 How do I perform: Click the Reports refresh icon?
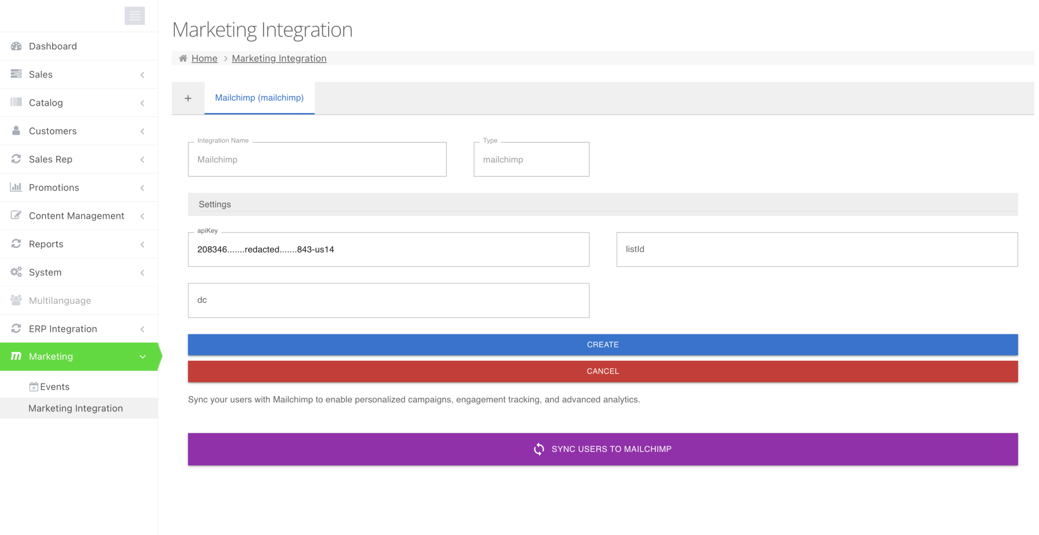pos(16,244)
